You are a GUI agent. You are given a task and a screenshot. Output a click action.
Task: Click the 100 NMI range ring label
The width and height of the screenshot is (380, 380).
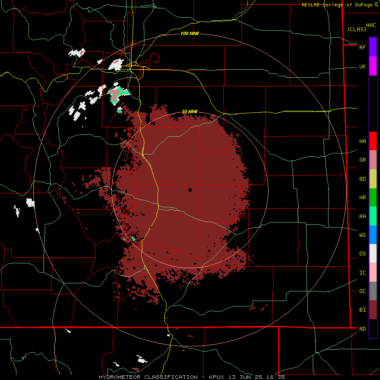pyautogui.click(x=190, y=33)
